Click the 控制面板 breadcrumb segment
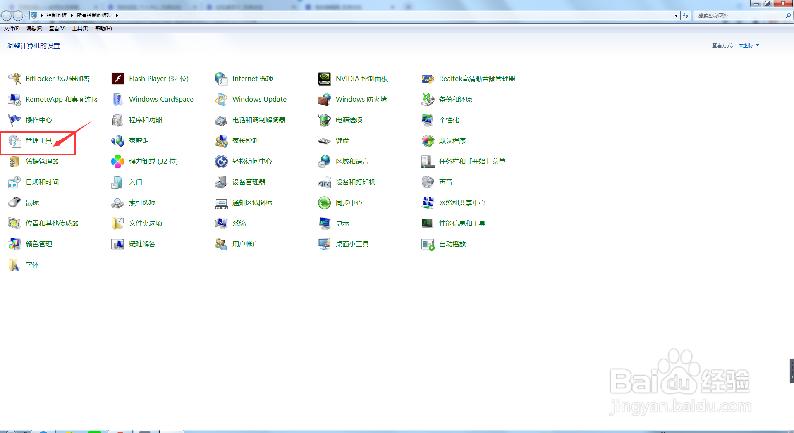794x433 pixels. tap(57, 15)
